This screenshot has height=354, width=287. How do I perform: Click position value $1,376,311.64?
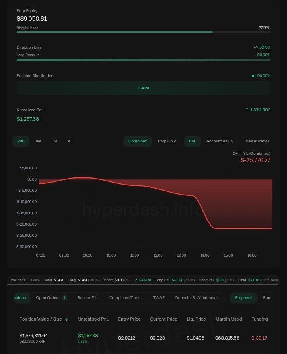(x=33, y=336)
